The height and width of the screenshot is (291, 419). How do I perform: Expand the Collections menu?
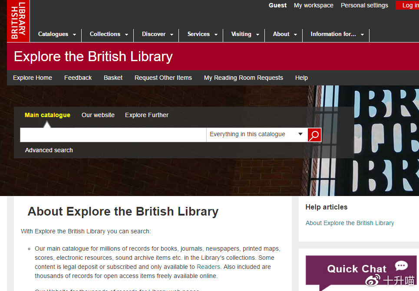point(109,34)
